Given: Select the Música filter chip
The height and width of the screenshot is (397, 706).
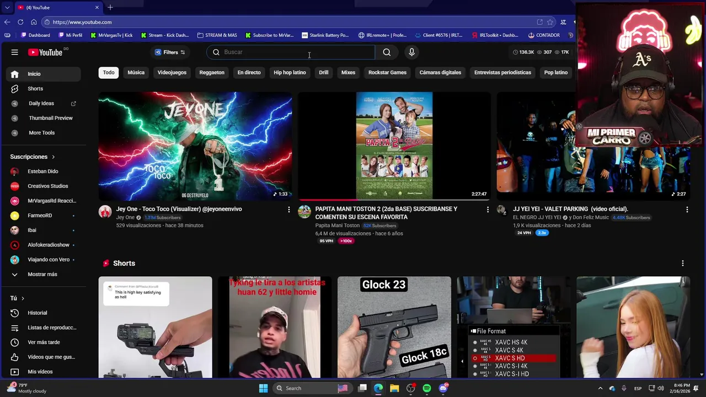Looking at the screenshot, I should (x=136, y=72).
